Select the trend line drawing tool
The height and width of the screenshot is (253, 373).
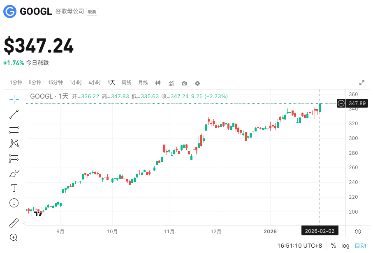click(14, 114)
